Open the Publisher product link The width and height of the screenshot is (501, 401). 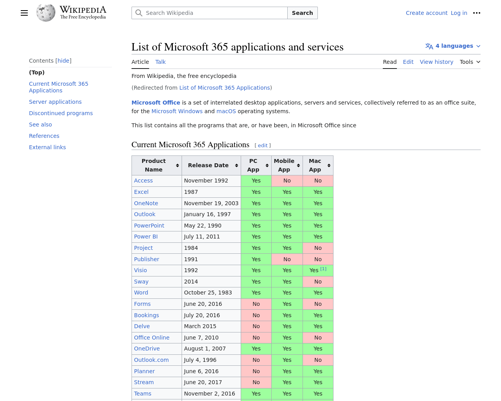pyautogui.click(x=146, y=259)
